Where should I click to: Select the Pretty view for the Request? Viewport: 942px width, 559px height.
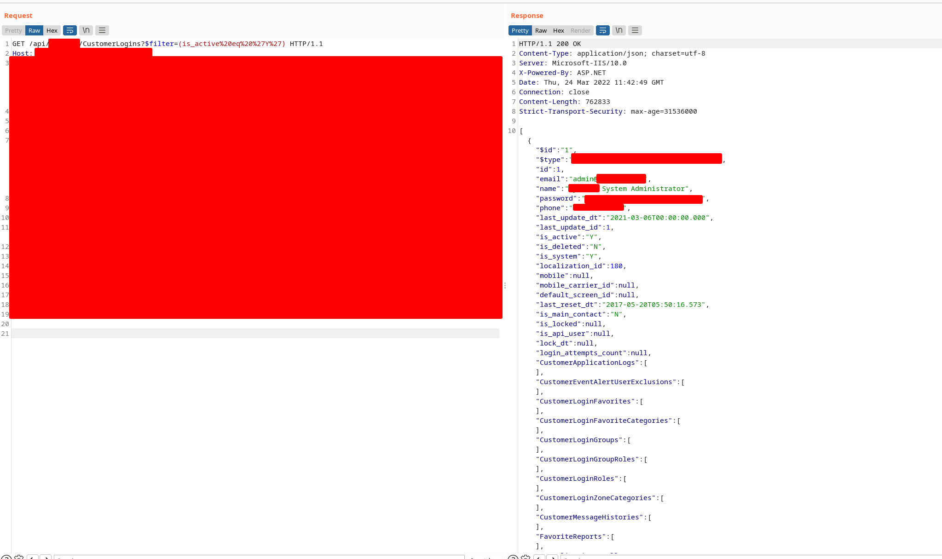point(13,30)
